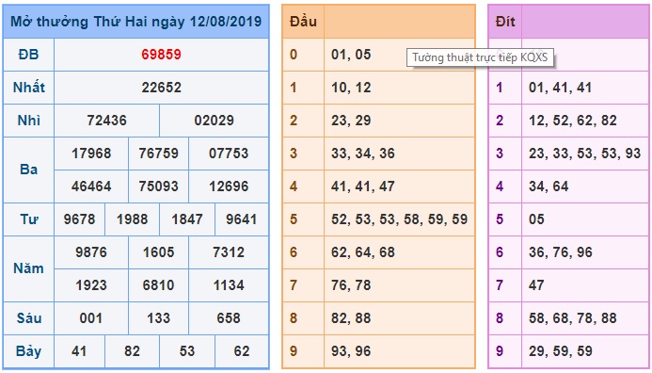
Task: Click row label '9' in Đít table
Action: click(x=500, y=351)
